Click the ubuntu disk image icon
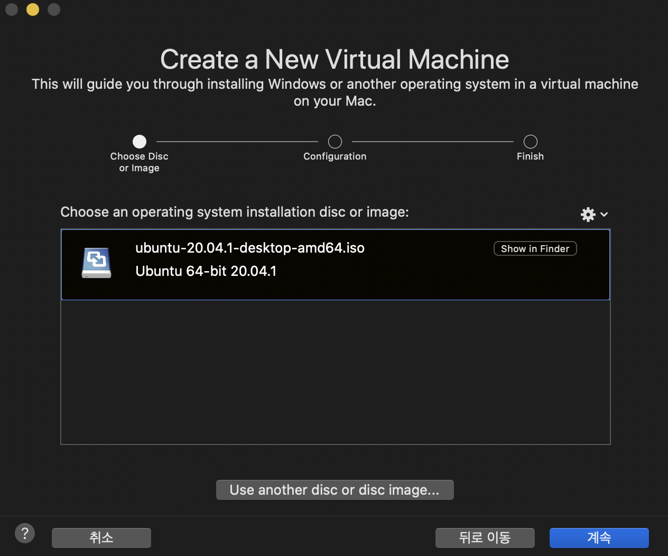 pos(97,263)
